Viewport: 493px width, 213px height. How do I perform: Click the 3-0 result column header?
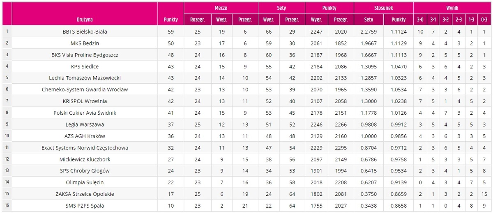pyautogui.click(x=420, y=19)
